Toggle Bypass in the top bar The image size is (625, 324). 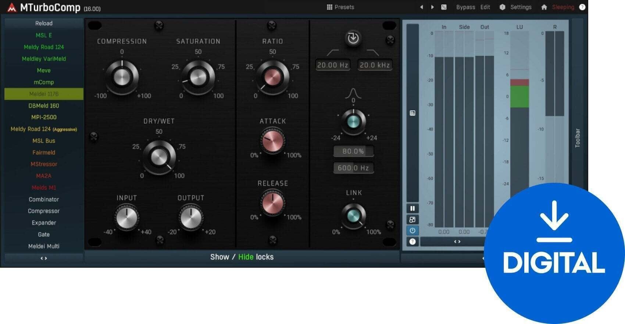[x=465, y=7]
